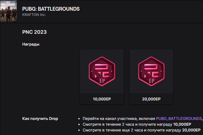The image size is (203, 135).
Task: Select the 20,000EP label under the second reward
Action: 151,99
